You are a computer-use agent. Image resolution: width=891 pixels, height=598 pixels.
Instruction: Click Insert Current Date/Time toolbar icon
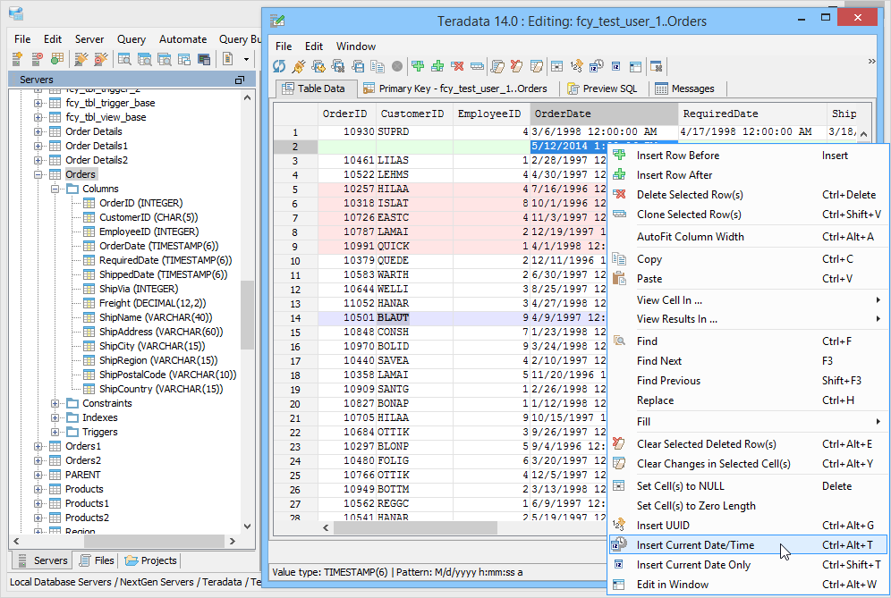596,66
